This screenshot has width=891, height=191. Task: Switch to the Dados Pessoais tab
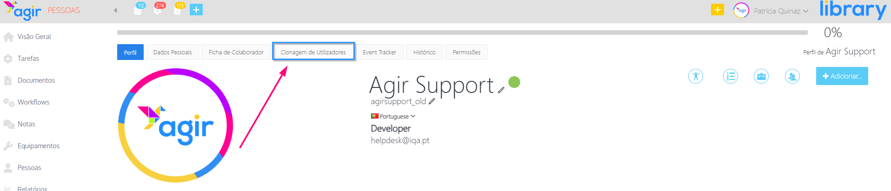coord(173,53)
